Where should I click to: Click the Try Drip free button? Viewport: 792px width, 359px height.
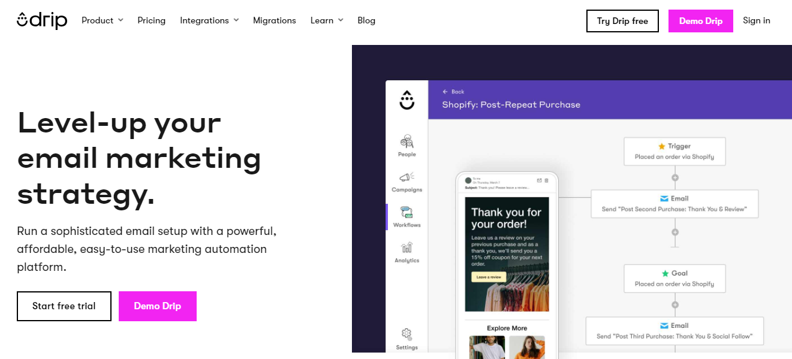click(622, 21)
